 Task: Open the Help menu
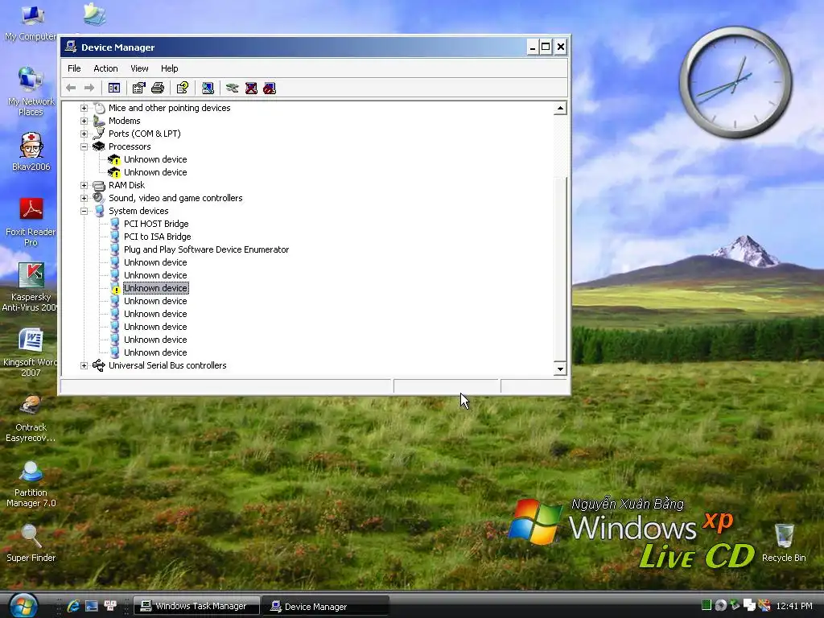pos(169,68)
